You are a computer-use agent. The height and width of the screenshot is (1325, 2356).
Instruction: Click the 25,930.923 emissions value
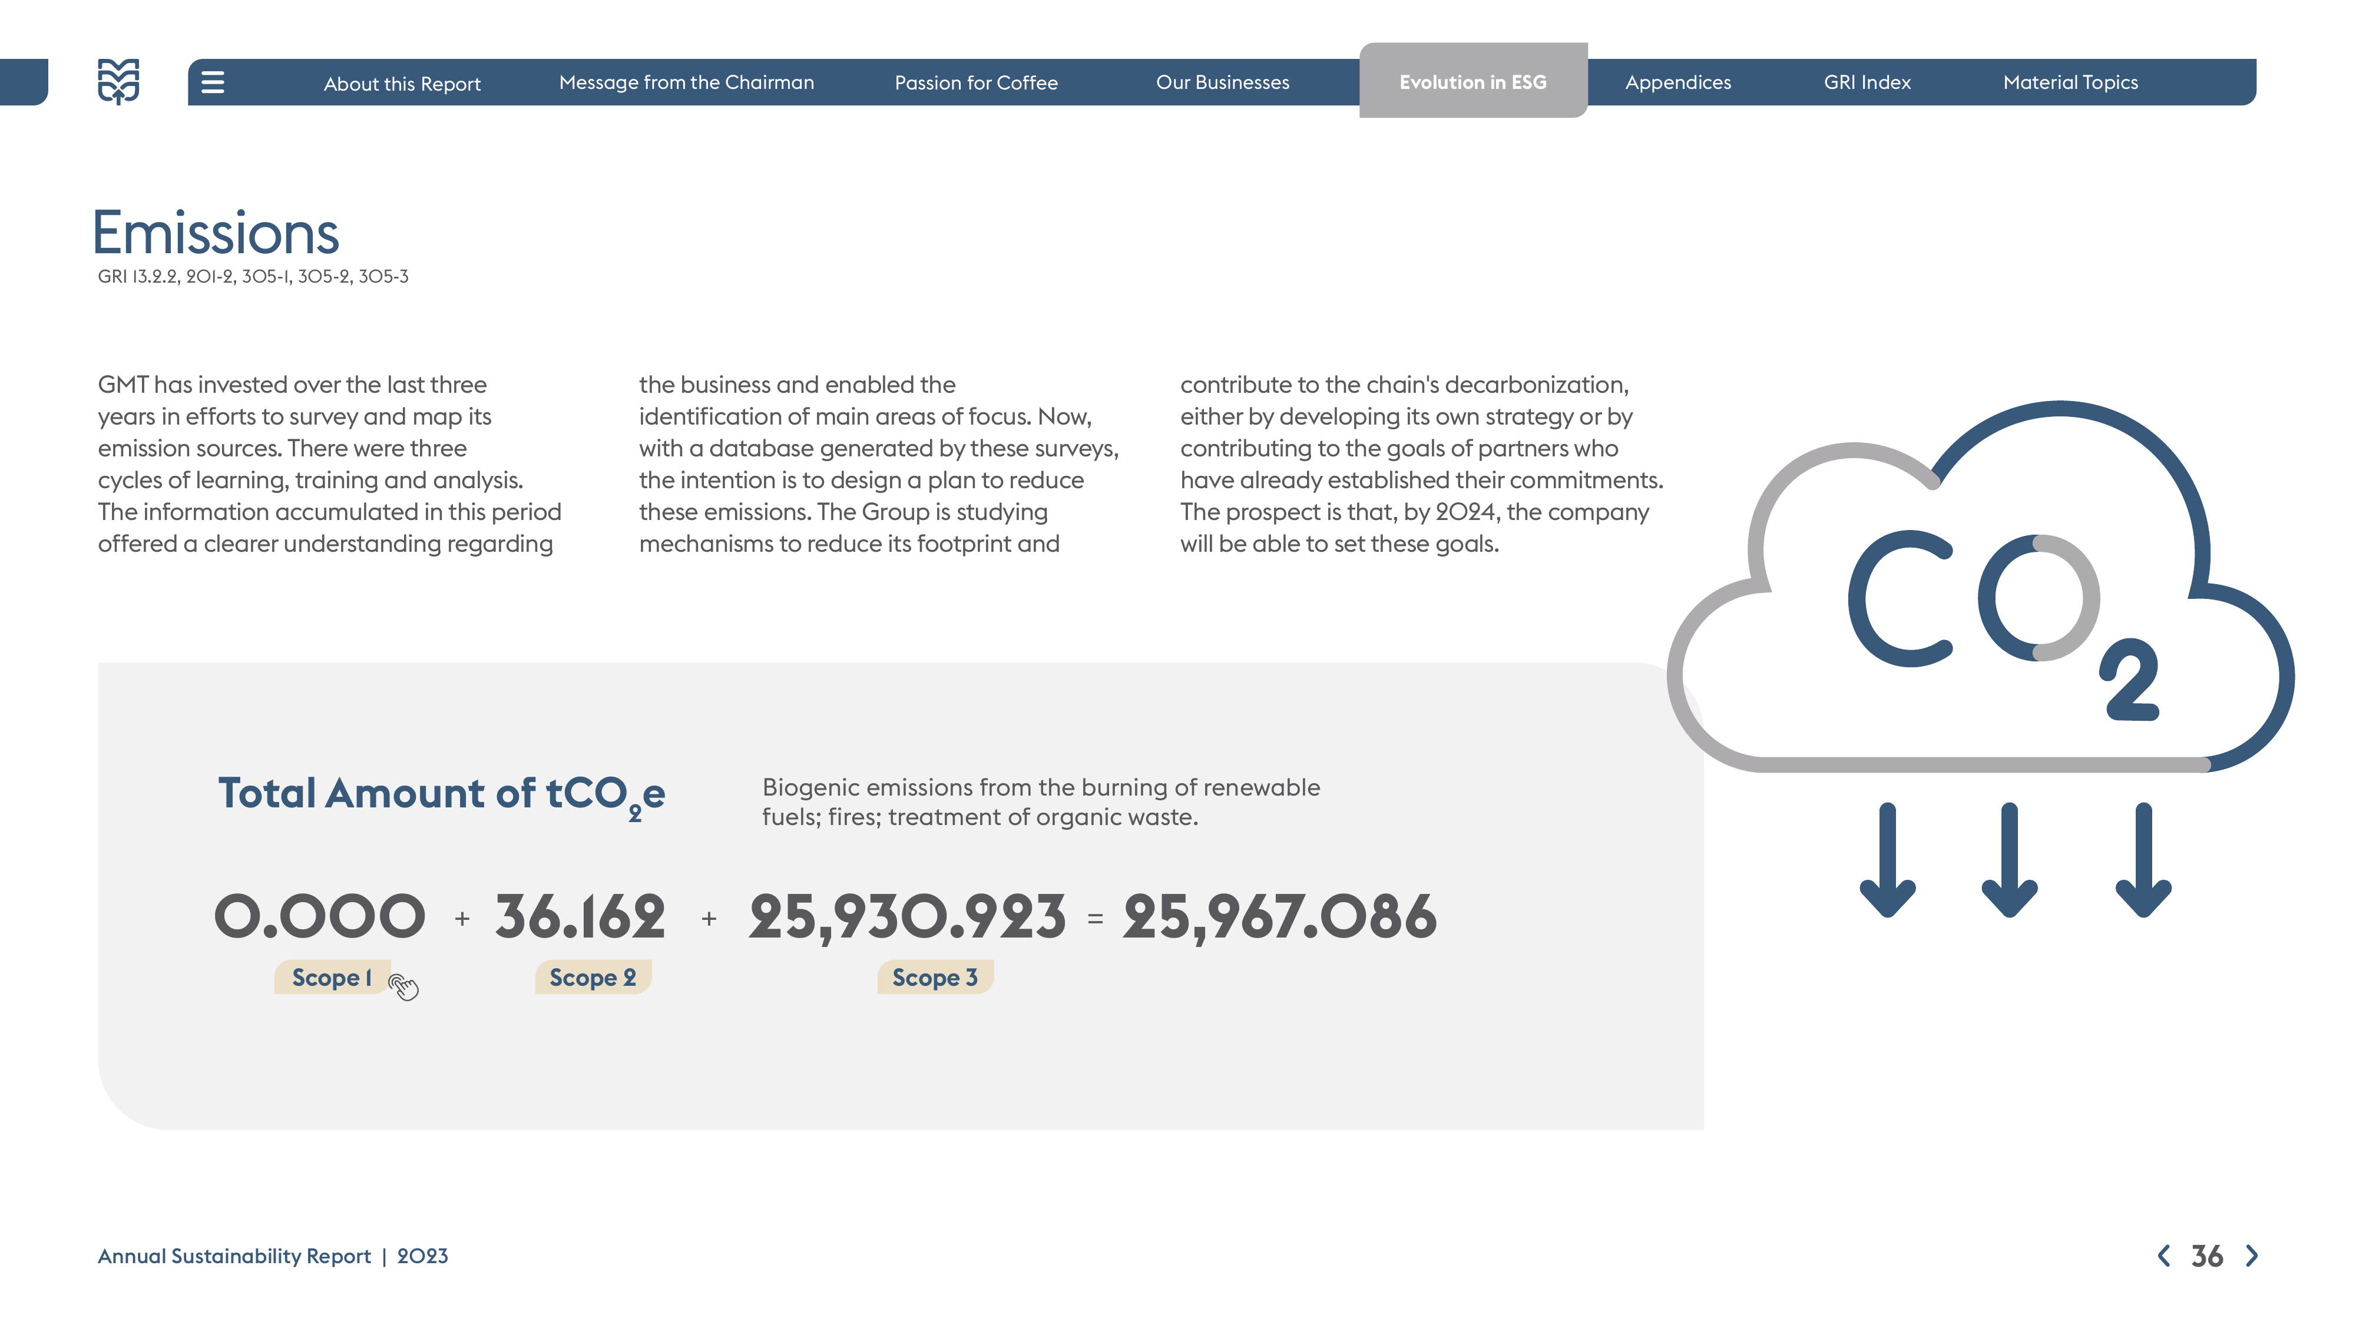[x=906, y=918]
